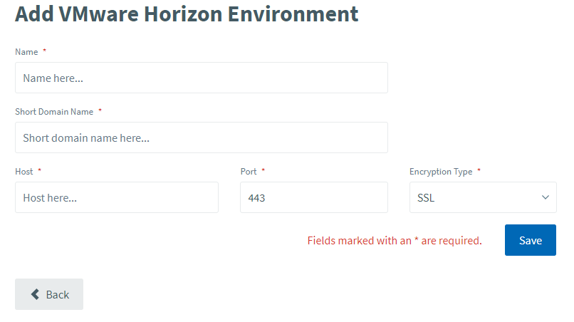Click the 'Name' field label
This screenshot has width=574, height=322.
pos(26,52)
